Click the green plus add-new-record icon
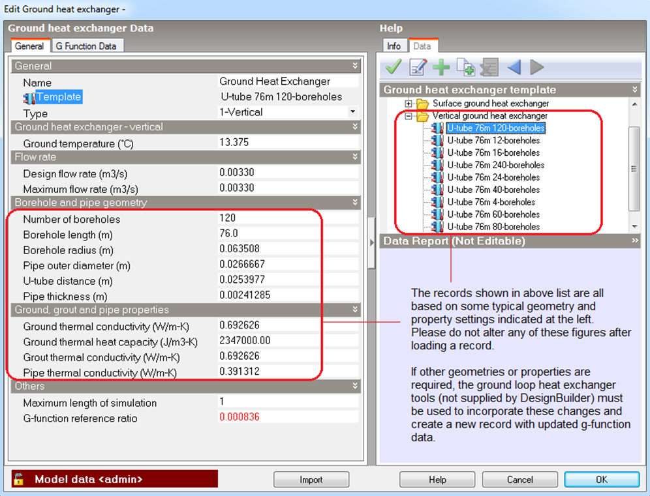Screen dimensions: 650x496 pyautogui.click(x=442, y=67)
